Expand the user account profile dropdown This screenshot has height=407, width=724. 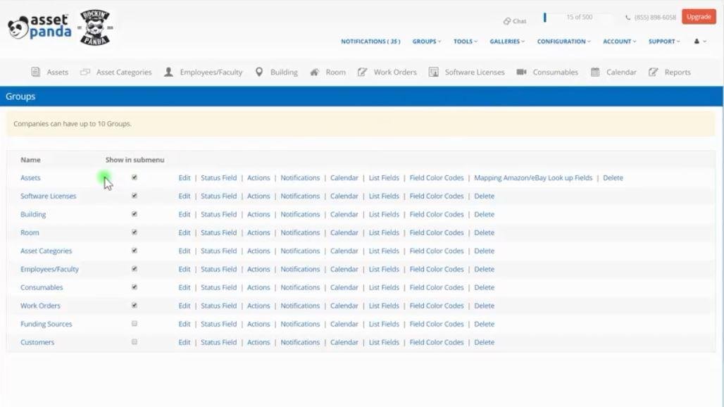(x=699, y=42)
